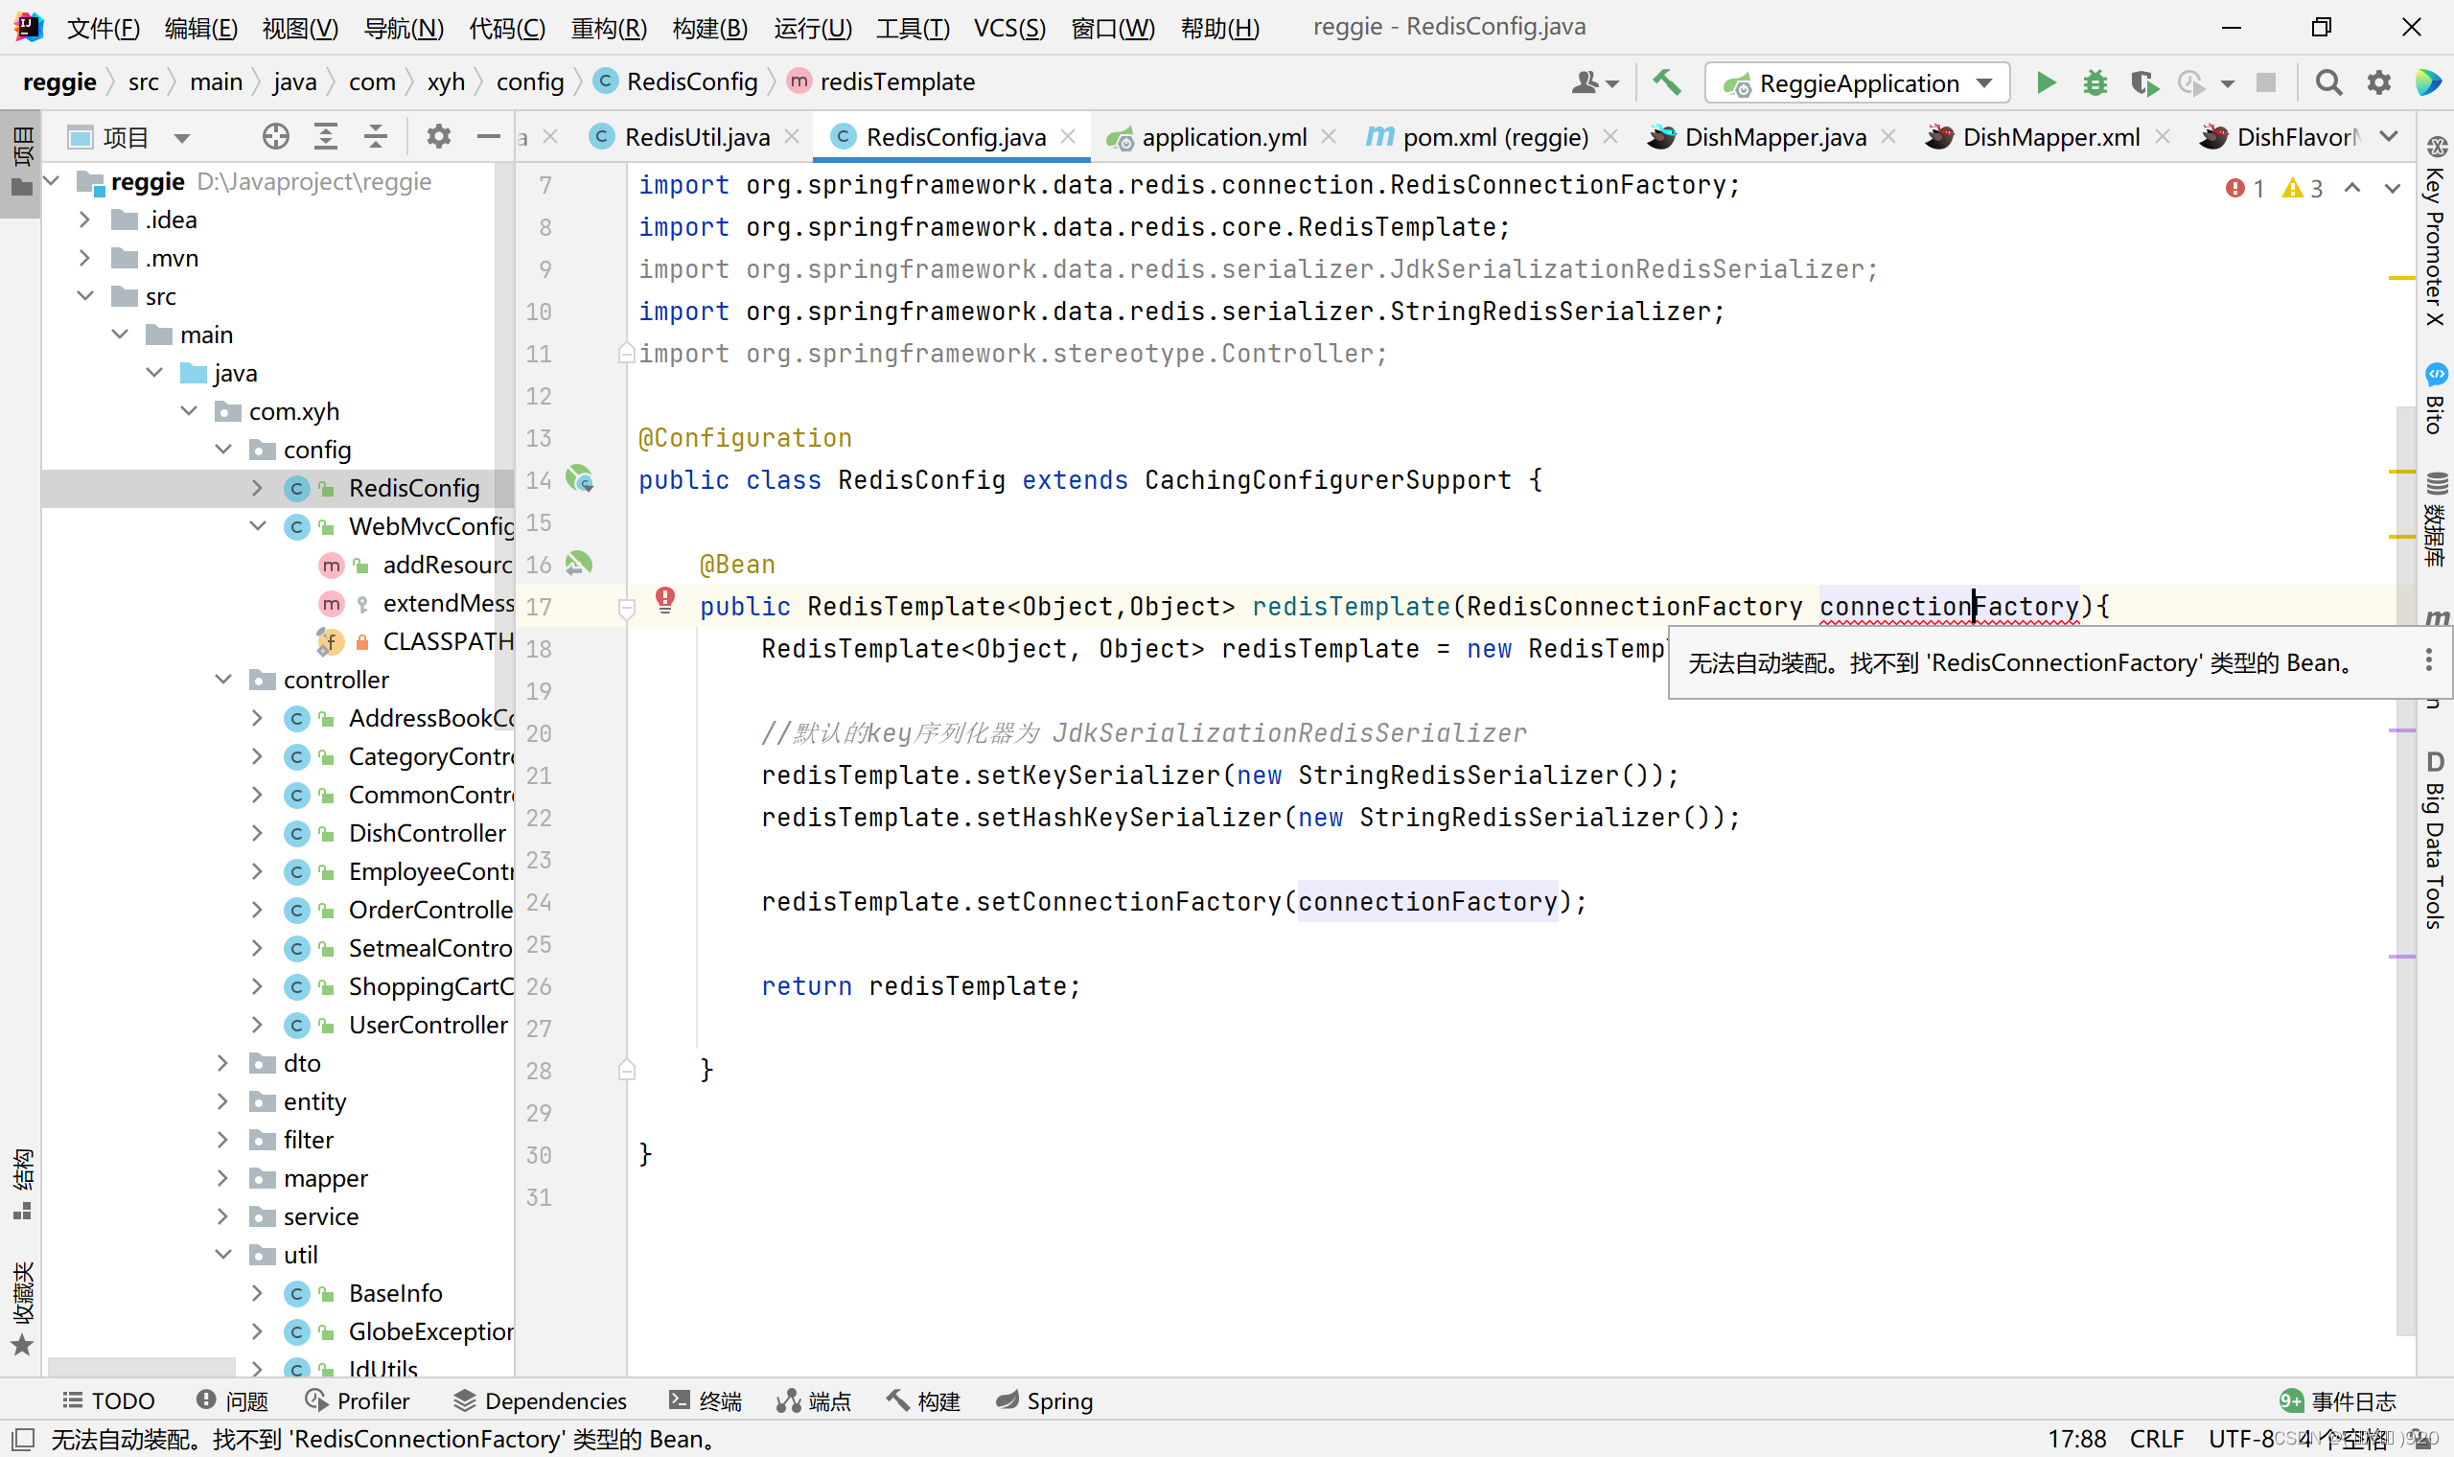This screenshot has width=2454, height=1457.
Task: Click yellow warning stripe marker on error gutter
Action: 2401,279
